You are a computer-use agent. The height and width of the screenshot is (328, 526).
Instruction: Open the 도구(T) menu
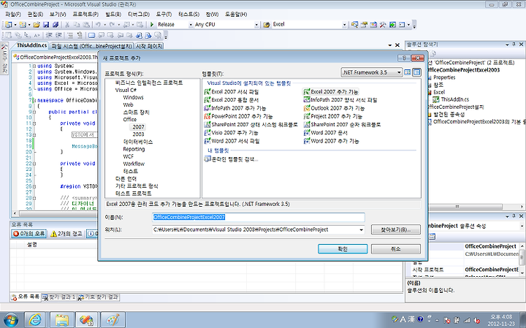click(x=164, y=15)
